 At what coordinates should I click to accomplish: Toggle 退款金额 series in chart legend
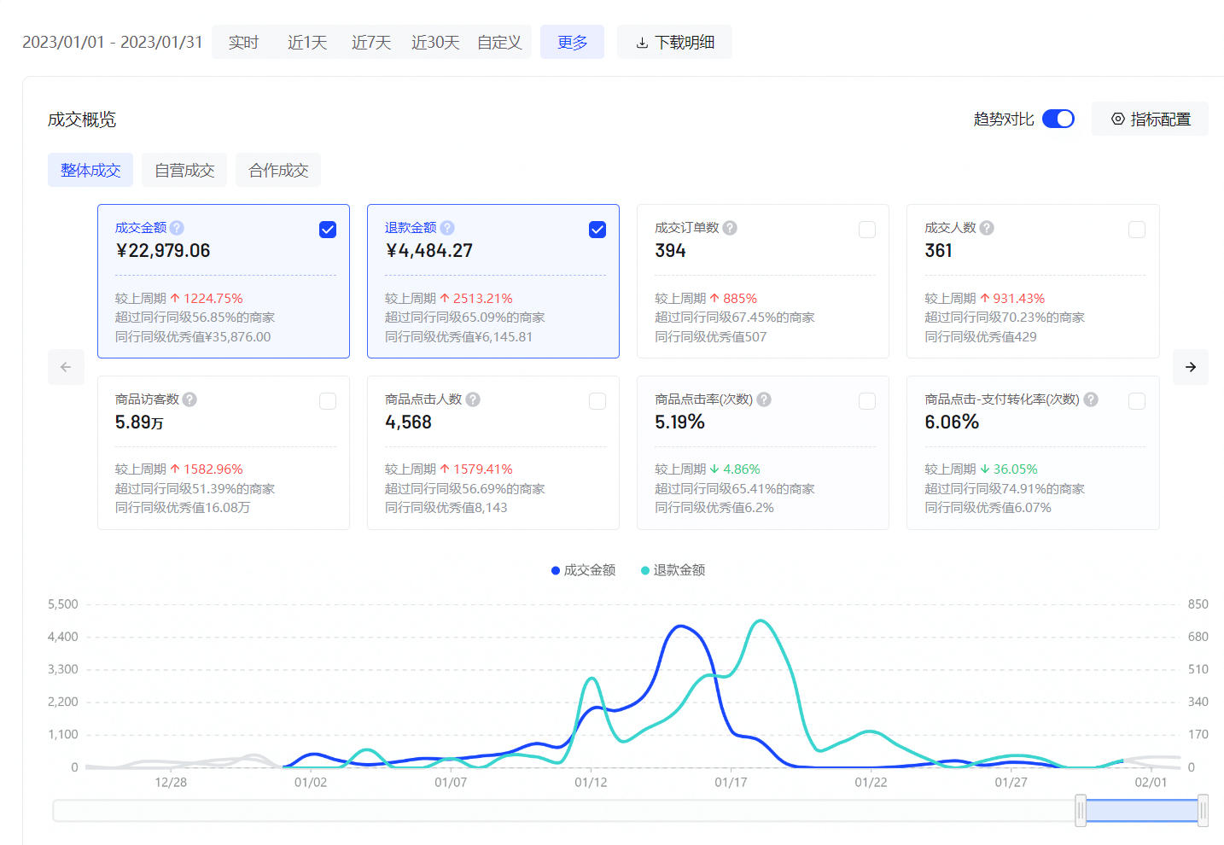pyautogui.click(x=673, y=570)
